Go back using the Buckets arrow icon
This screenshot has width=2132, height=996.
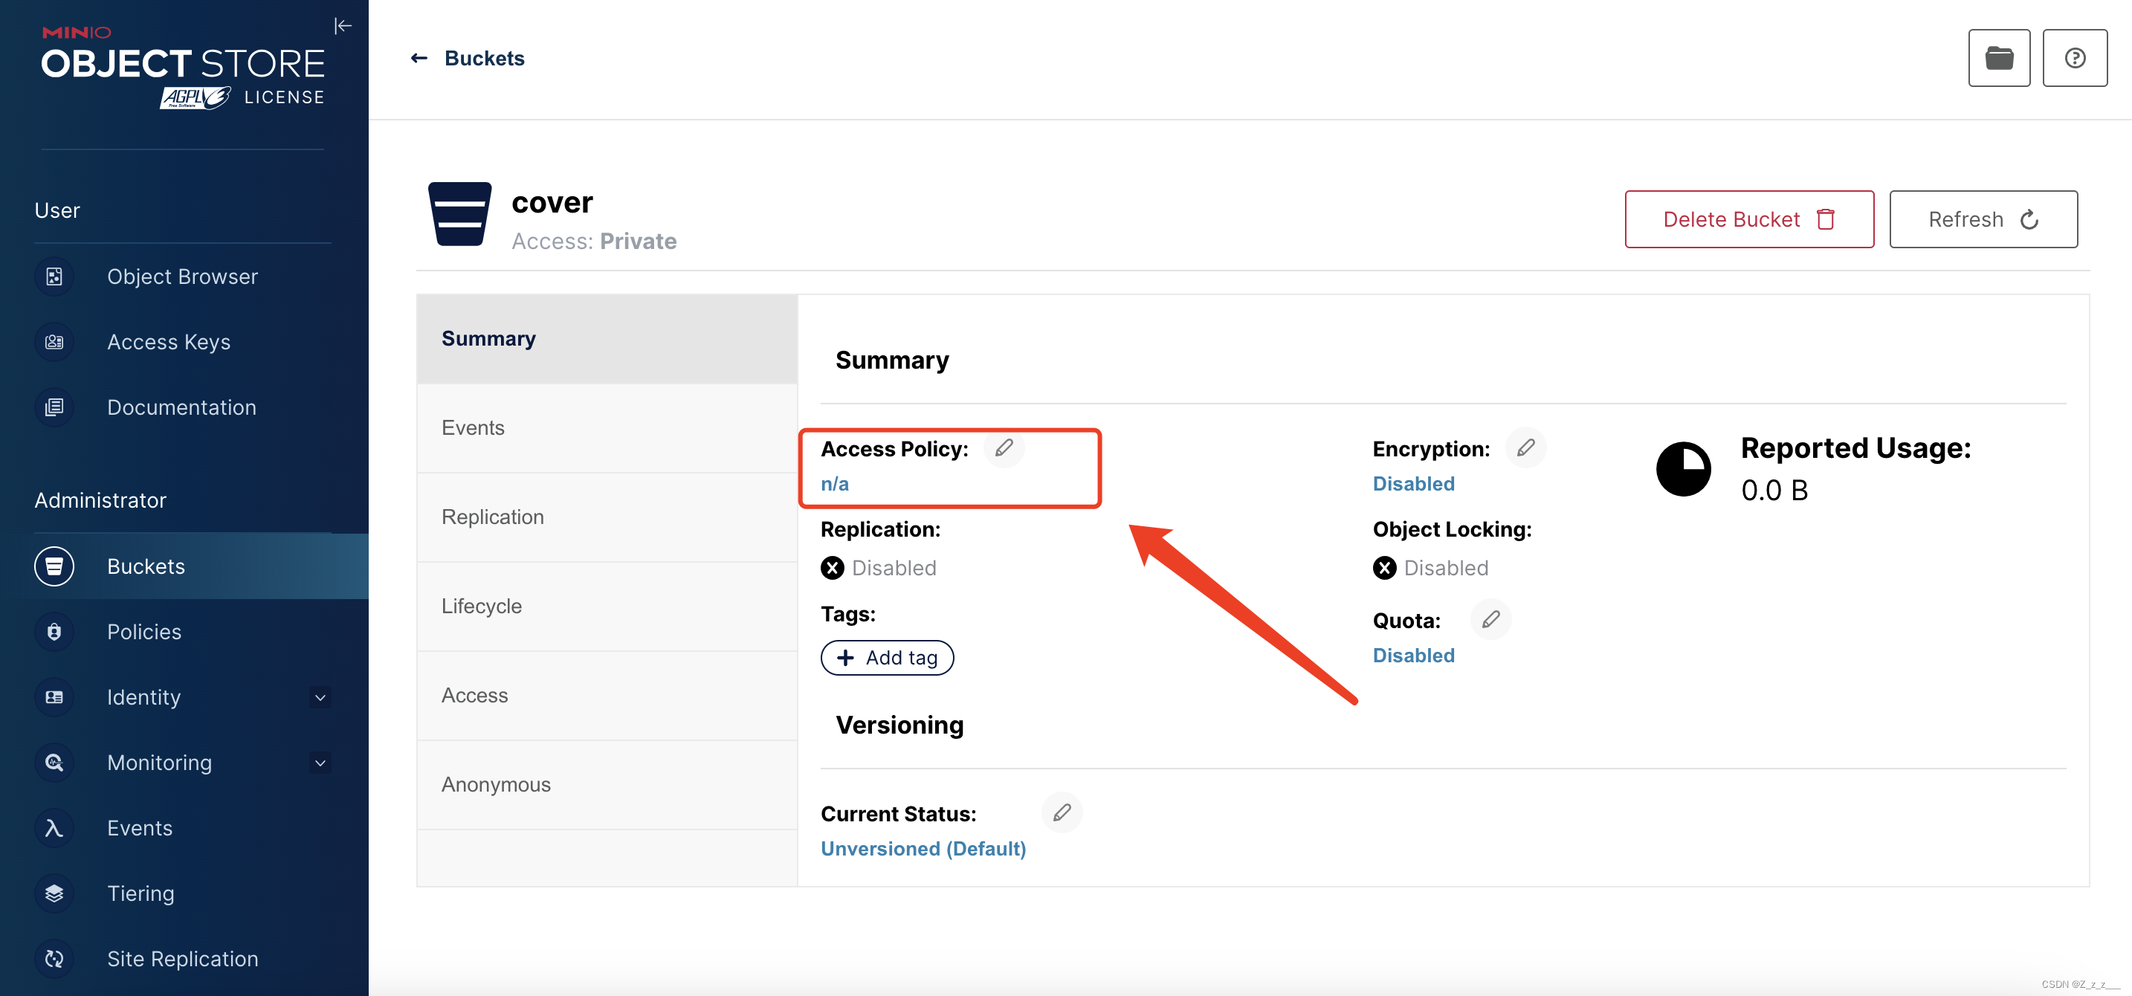click(419, 58)
